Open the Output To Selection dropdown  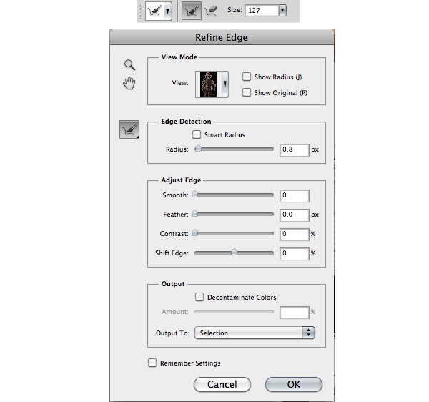click(255, 333)
